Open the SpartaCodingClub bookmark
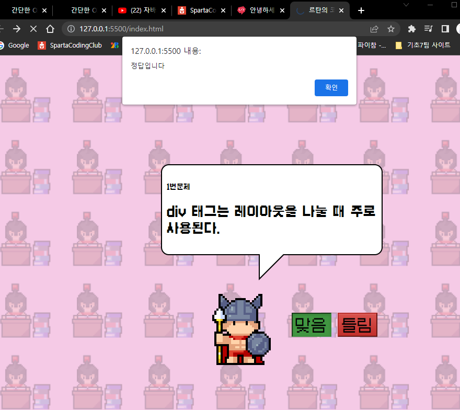Image resolution: width=460 pixels, height=410 pixels. (70, 45)
